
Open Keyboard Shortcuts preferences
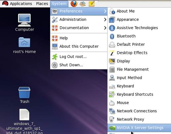[x=139, y=95]
